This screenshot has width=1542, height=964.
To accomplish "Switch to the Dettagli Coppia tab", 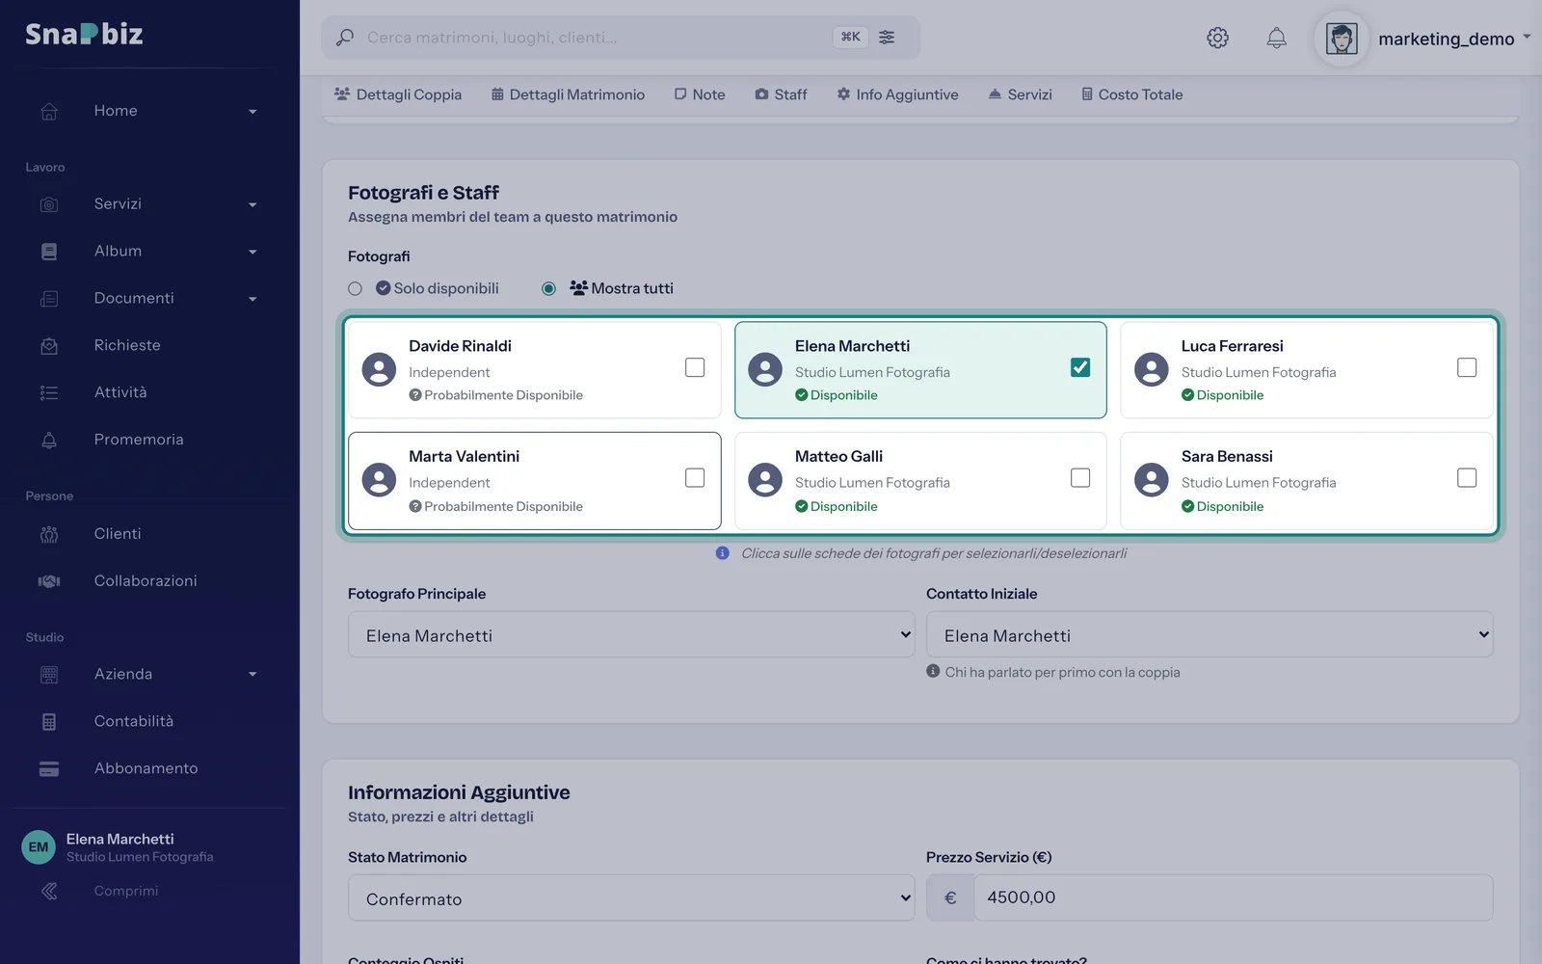I will click(x=398, y=94).
